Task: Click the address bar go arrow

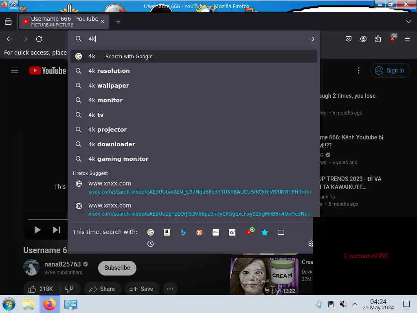Action: (311, 39)
